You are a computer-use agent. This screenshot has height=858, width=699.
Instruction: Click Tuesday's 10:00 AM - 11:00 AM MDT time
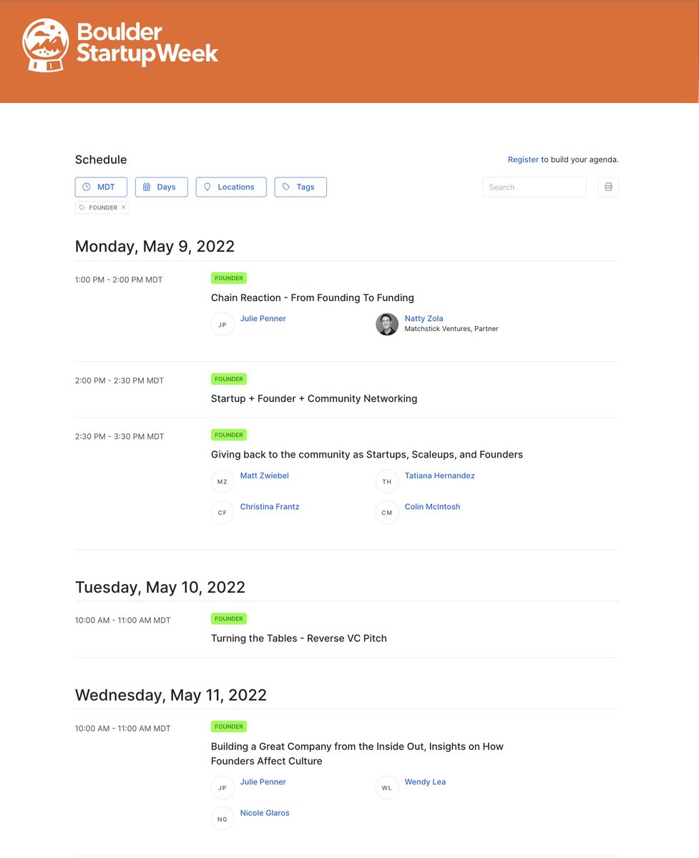[123, 620]
